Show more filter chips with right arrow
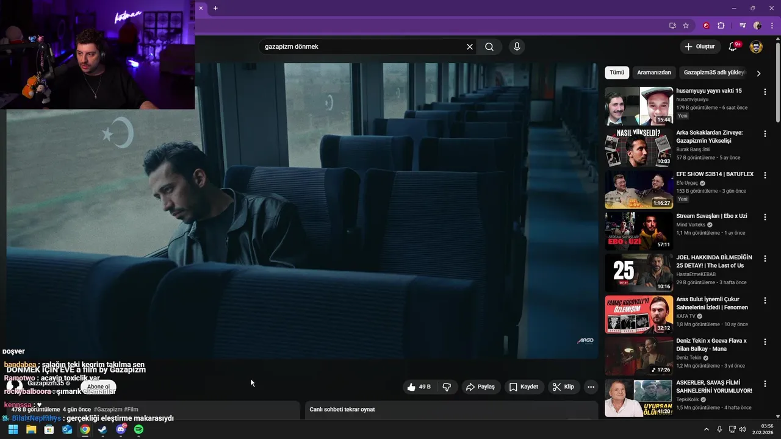This screenshot has width=781, height=439. [758, 73]
